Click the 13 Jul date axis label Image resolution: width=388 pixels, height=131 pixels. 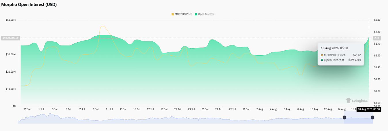123,109
